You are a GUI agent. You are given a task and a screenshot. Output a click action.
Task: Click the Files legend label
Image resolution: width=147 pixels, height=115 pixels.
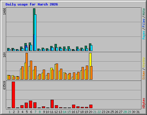[144, 23]
